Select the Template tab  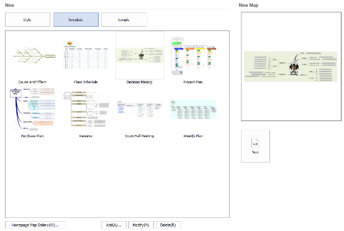pos(76,19)
